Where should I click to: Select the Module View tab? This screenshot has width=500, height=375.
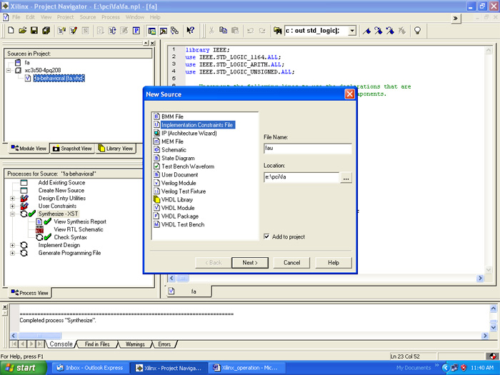coord(29,149)
